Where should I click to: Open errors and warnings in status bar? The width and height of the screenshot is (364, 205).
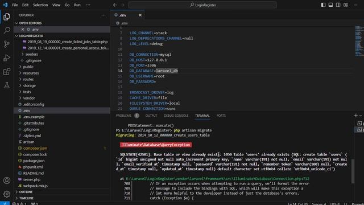coord(19,204)
